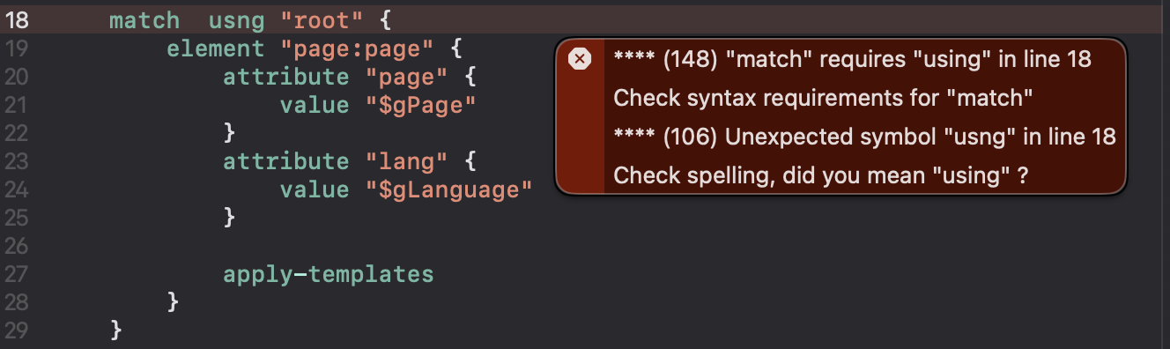The width and height of the screenshot is (1170, 349).
Task: Click the "$gPage" value string
Action: pos(420,105)
